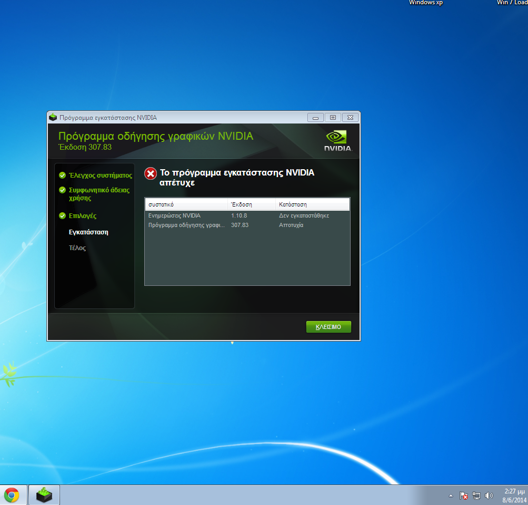This screenshot has width=528, height=505.
Task: Click green checkmark next to Έλεγχος συστήματος
Action: tap(62, 175)
